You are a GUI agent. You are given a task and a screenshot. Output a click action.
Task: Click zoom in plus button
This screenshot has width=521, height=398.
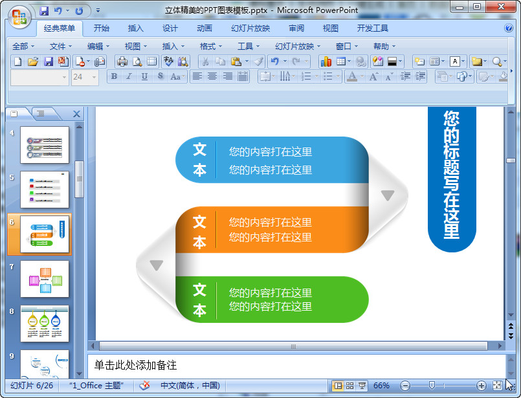[x=481, y=386]
